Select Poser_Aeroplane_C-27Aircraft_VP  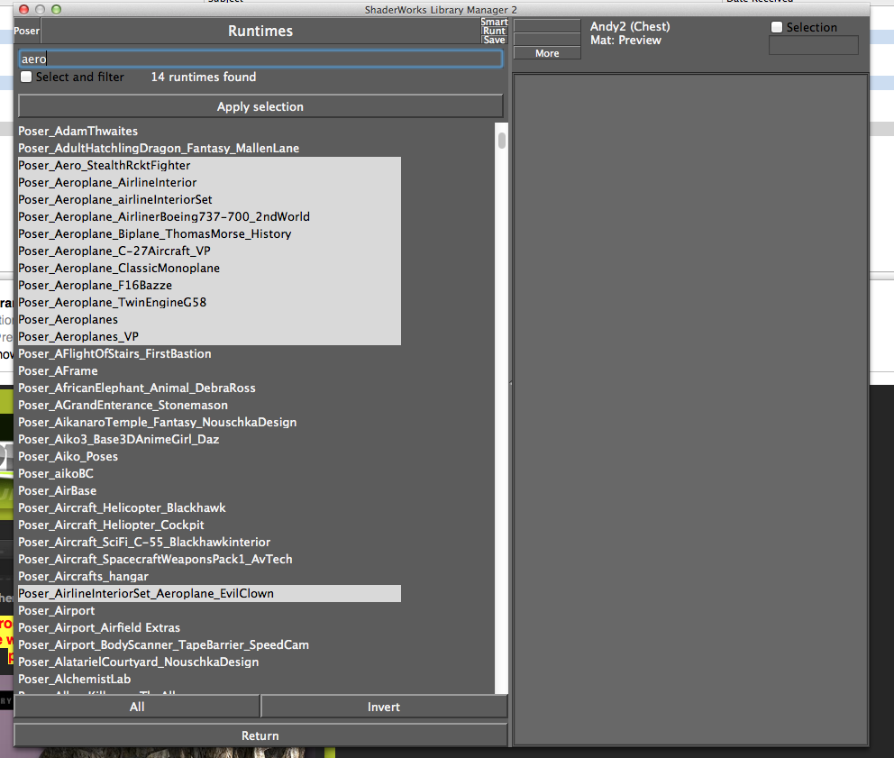click(209, 251)
